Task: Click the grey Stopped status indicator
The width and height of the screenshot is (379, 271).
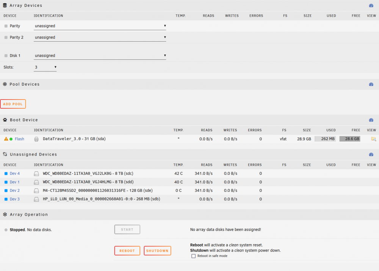Action: [6, 230]
